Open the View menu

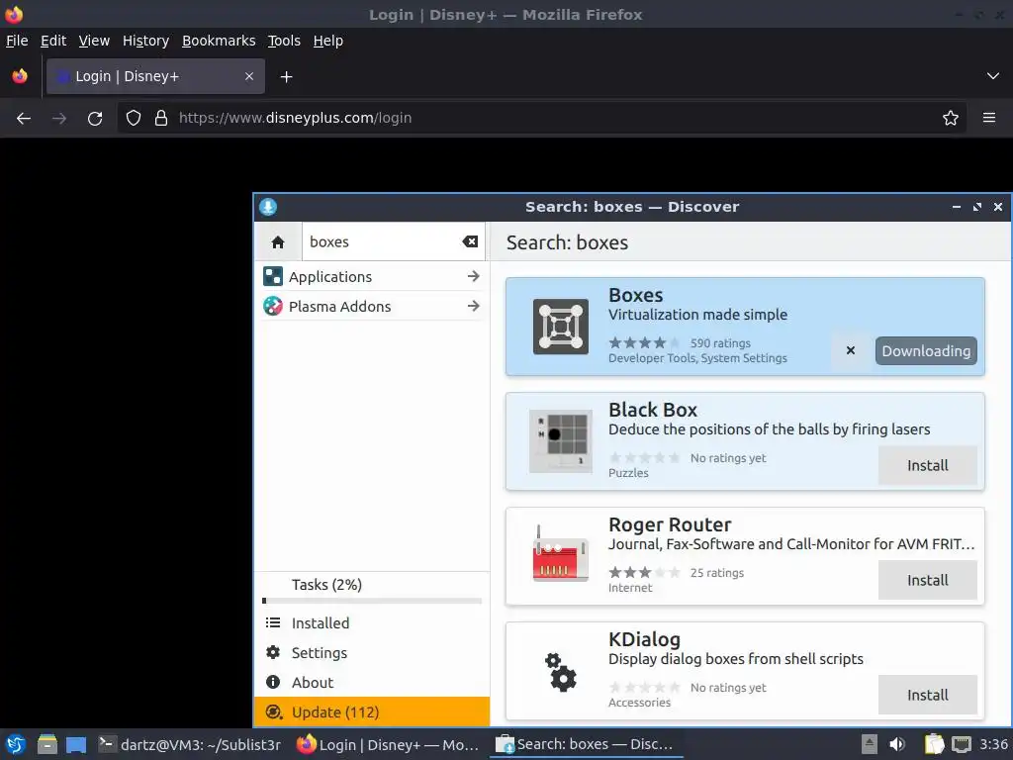pos(94,41)
